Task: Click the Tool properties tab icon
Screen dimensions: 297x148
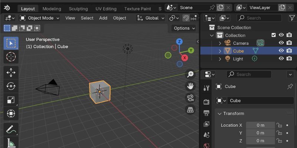Action: (x=206, y=88)
